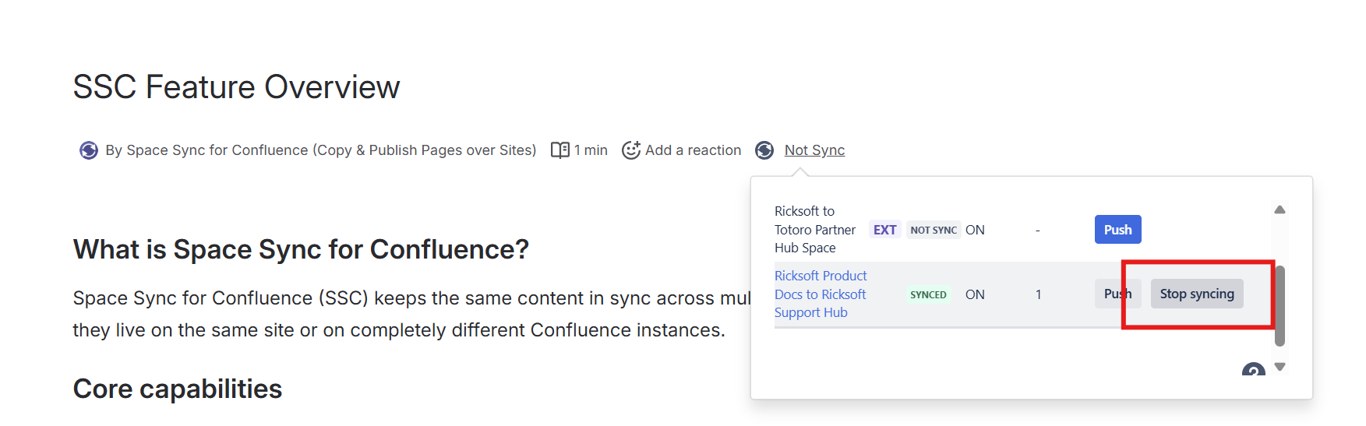Push the Ricksoft Product Docs row
The image size is (1366, 426).
tap(1117, 294)
